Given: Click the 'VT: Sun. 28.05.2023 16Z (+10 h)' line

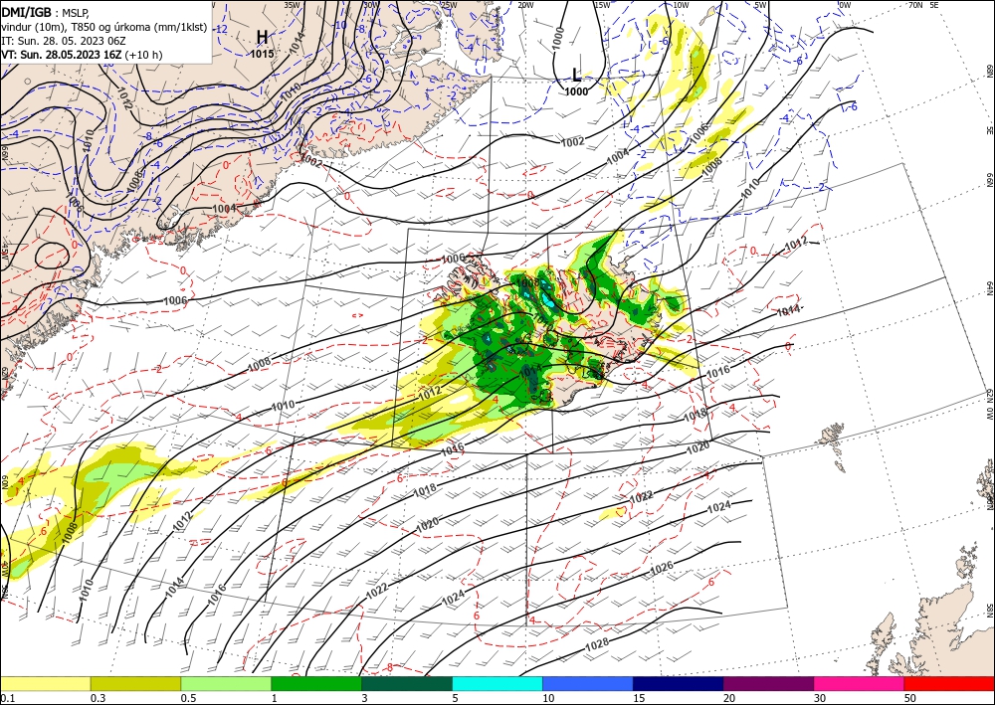Looking at the screenshot, I should 82,55.
